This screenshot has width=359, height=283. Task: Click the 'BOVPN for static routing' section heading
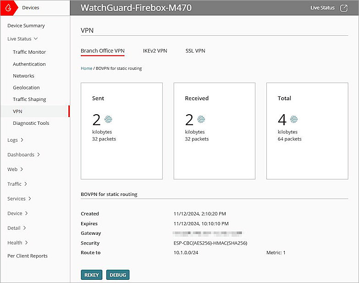click(109, 194)
